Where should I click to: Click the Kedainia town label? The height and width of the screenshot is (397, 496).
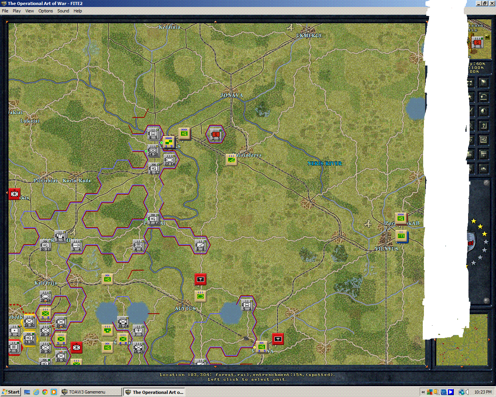[170, 27]
